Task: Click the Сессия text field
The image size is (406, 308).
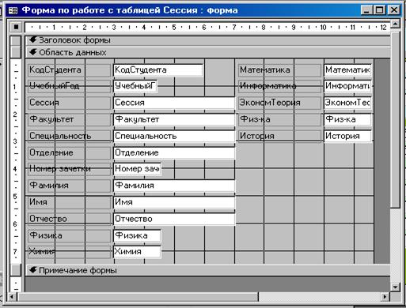Action: click(x=174, y=103)
